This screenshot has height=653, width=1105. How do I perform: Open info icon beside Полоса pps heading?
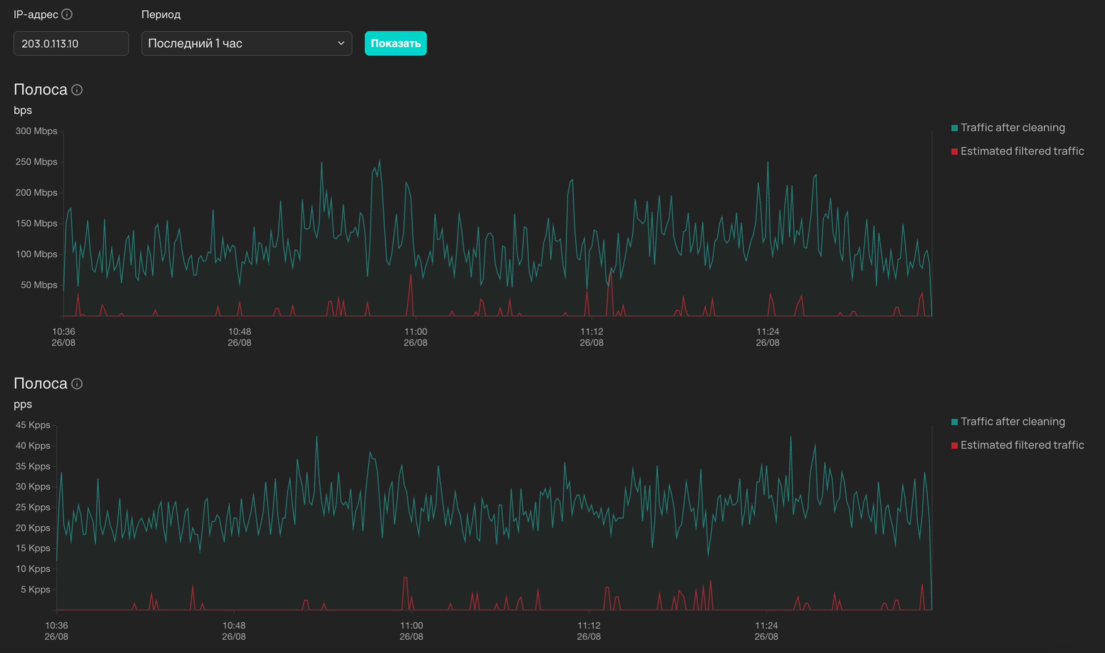(77, 384)
